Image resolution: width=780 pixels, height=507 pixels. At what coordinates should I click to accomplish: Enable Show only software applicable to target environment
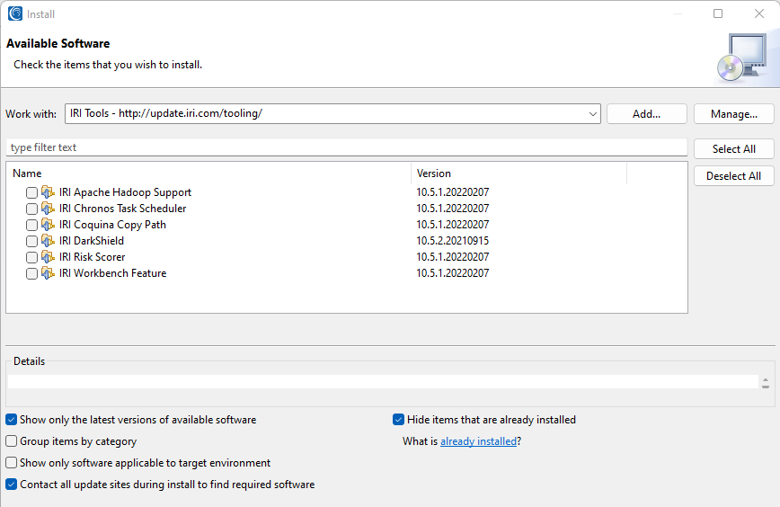point(12,462)
